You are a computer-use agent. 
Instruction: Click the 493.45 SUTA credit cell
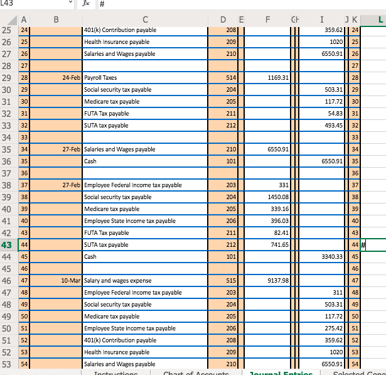tap(321, 126)
